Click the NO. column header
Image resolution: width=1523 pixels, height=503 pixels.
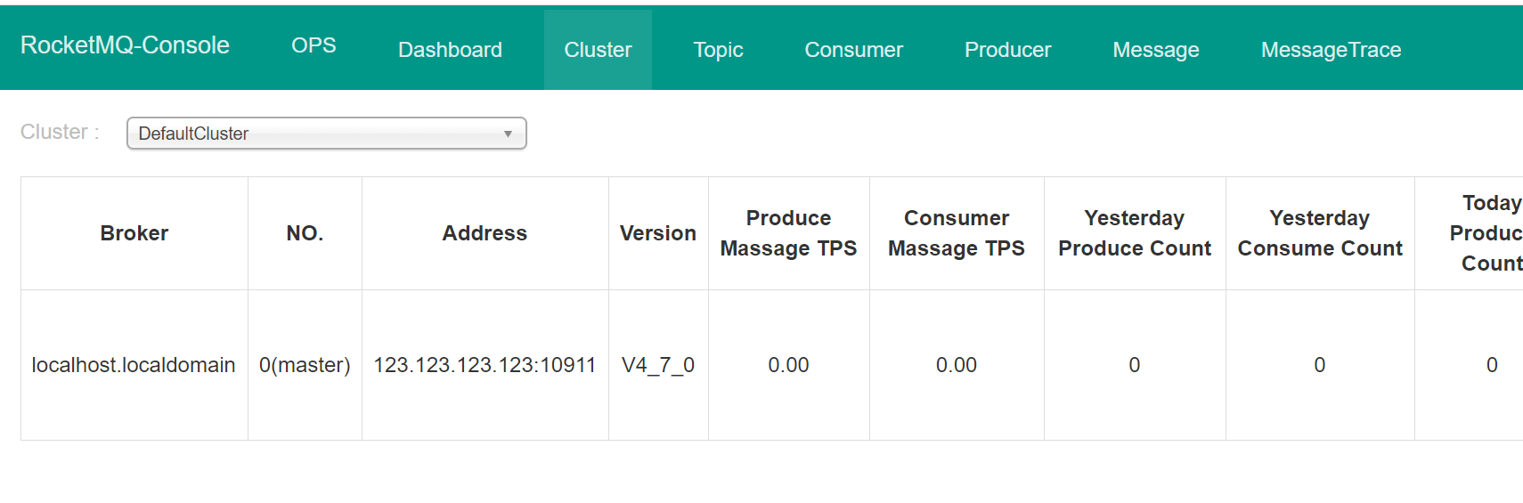(305, 233)
